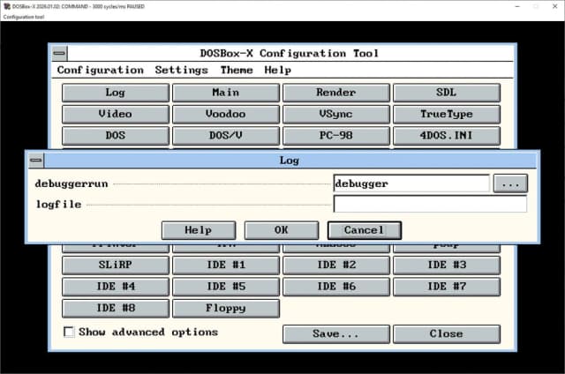Click the Save... button
The width and height of the screenshot is (565, 374).
336,334
